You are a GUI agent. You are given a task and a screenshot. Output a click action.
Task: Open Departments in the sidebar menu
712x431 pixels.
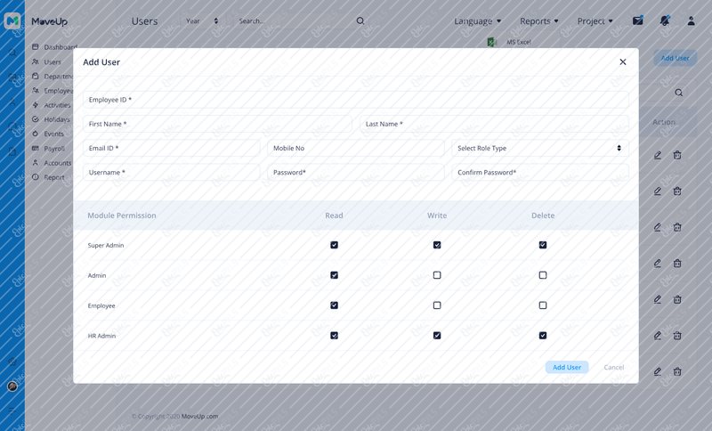[x=53, y=77]
